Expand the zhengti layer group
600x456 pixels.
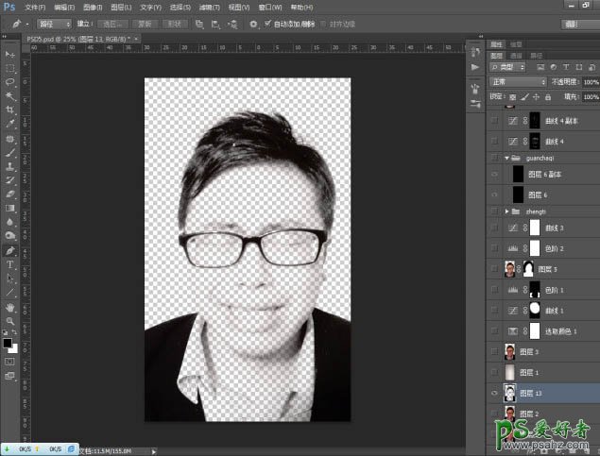click(x=508, y=211)
